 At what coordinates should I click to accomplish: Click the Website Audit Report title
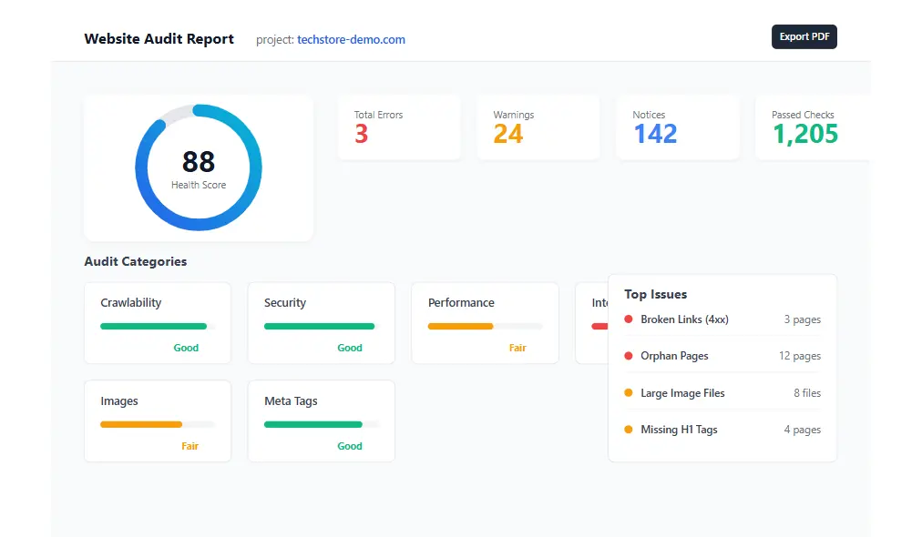(x=159, y=39)
